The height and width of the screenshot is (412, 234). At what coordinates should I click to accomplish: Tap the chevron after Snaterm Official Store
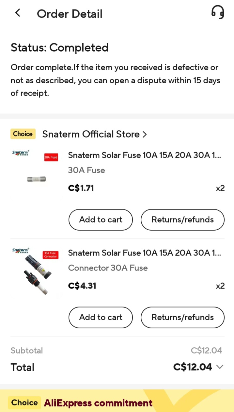(x=145, y=134)
